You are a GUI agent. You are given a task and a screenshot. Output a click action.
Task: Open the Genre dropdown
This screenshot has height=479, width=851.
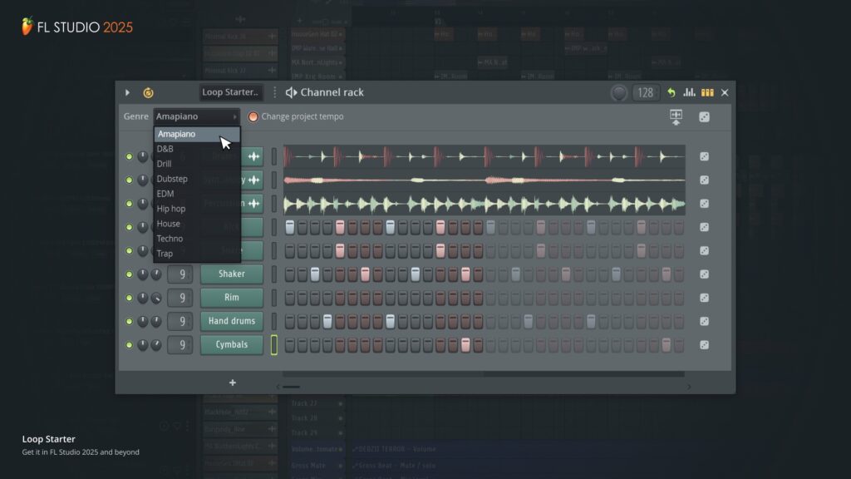(x=195, y=116)
